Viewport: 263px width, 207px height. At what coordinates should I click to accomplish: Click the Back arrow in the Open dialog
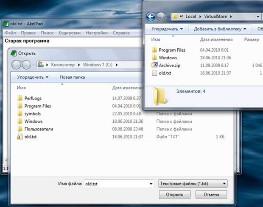(17, 65)
